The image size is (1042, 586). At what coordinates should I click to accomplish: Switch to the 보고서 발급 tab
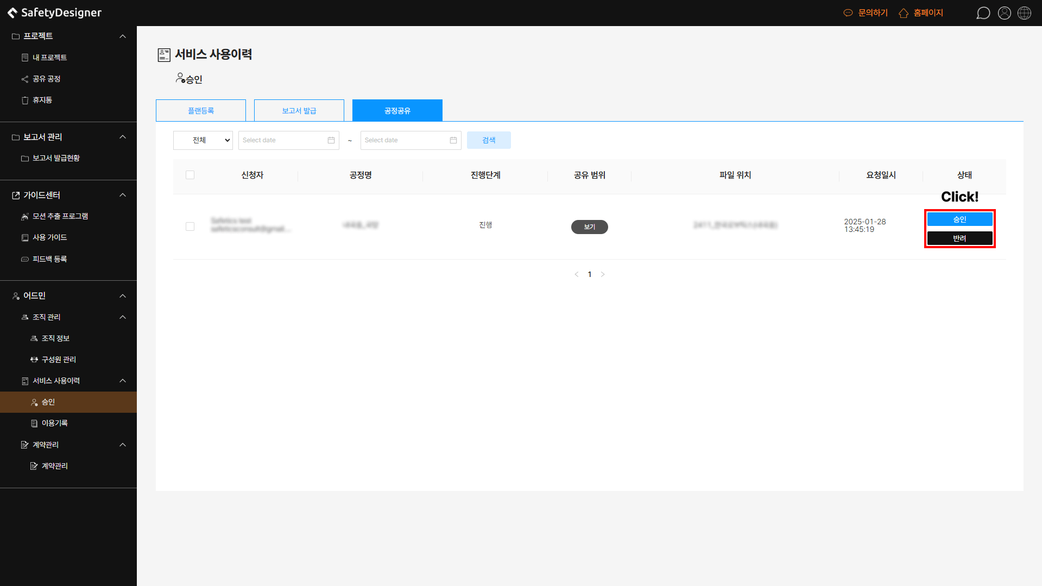[x=299, y=110]
